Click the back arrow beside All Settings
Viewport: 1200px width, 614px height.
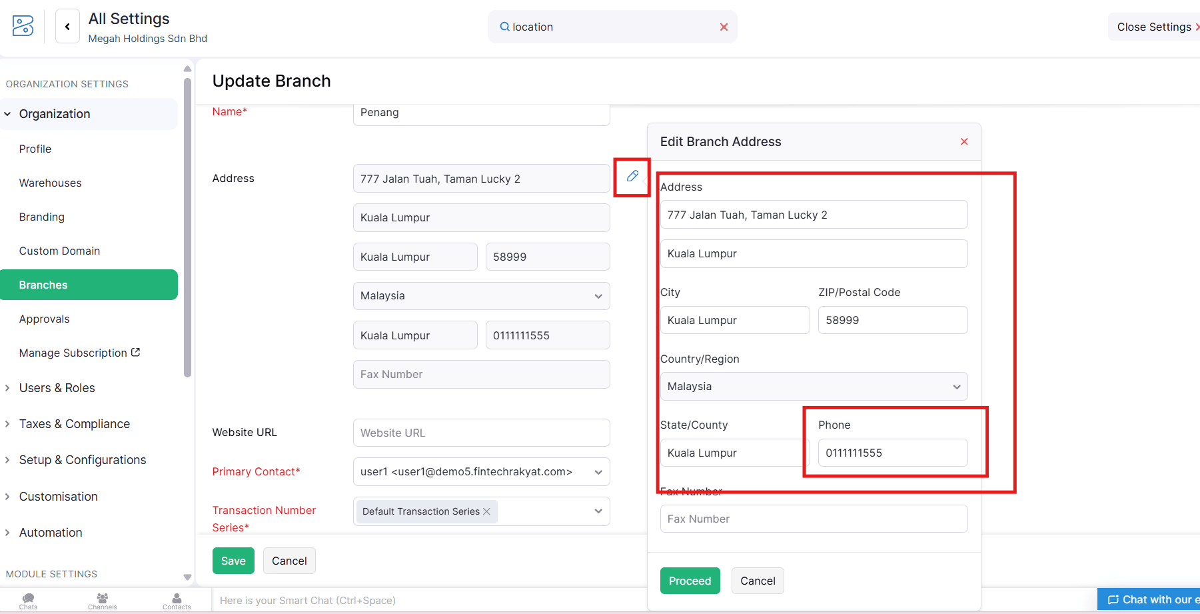click(x=67, y=27)
